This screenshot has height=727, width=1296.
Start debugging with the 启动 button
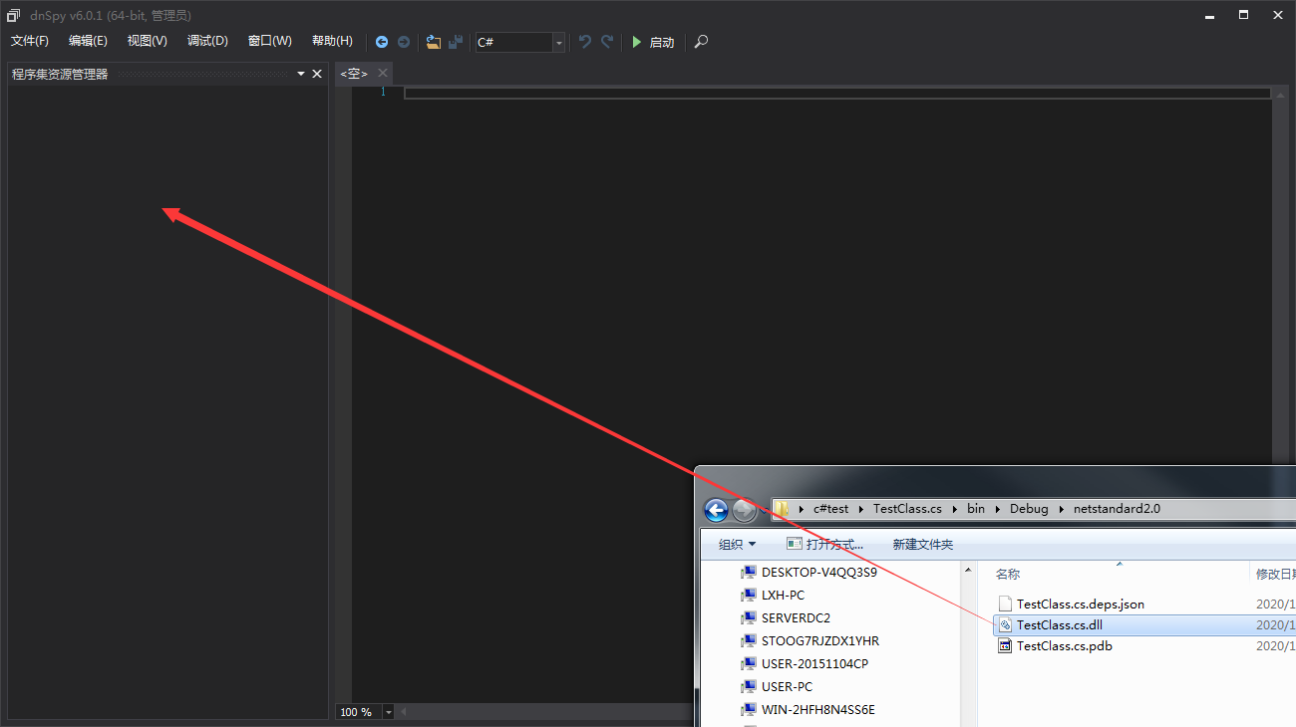653,42
